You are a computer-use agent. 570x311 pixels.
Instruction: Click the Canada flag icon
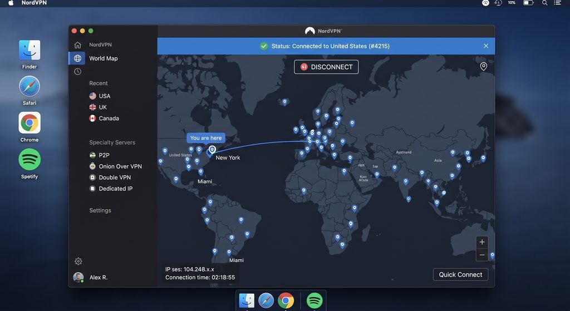coord(93,118)
